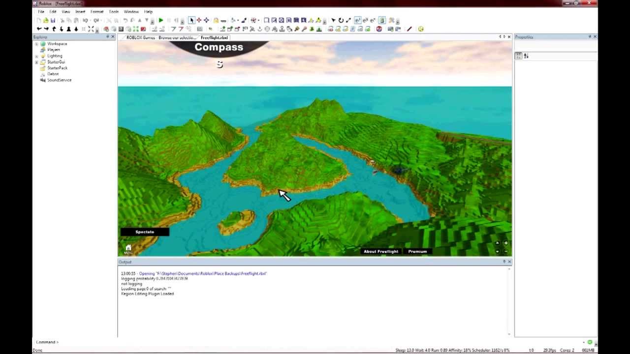This screenshot has height=354, width=630.
Task: Open the Edit menu
Action: click(53, 11)
